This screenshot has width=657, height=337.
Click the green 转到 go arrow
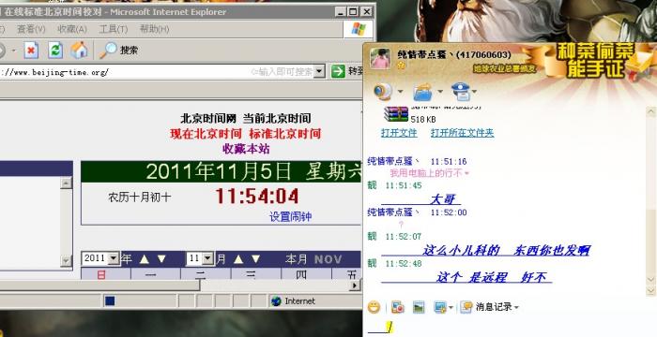338,71
